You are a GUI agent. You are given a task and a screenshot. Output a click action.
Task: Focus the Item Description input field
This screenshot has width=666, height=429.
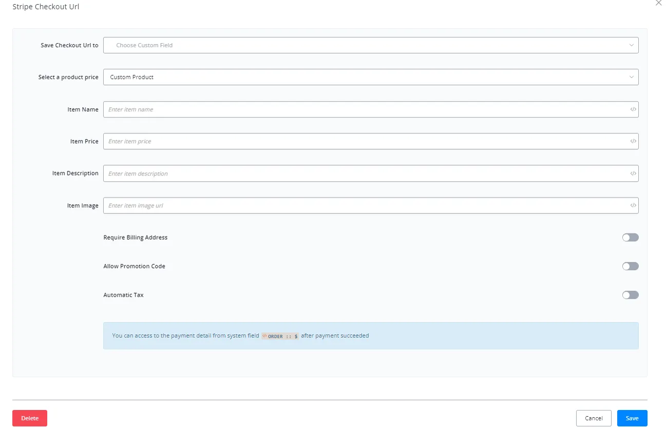click(371, 173)
